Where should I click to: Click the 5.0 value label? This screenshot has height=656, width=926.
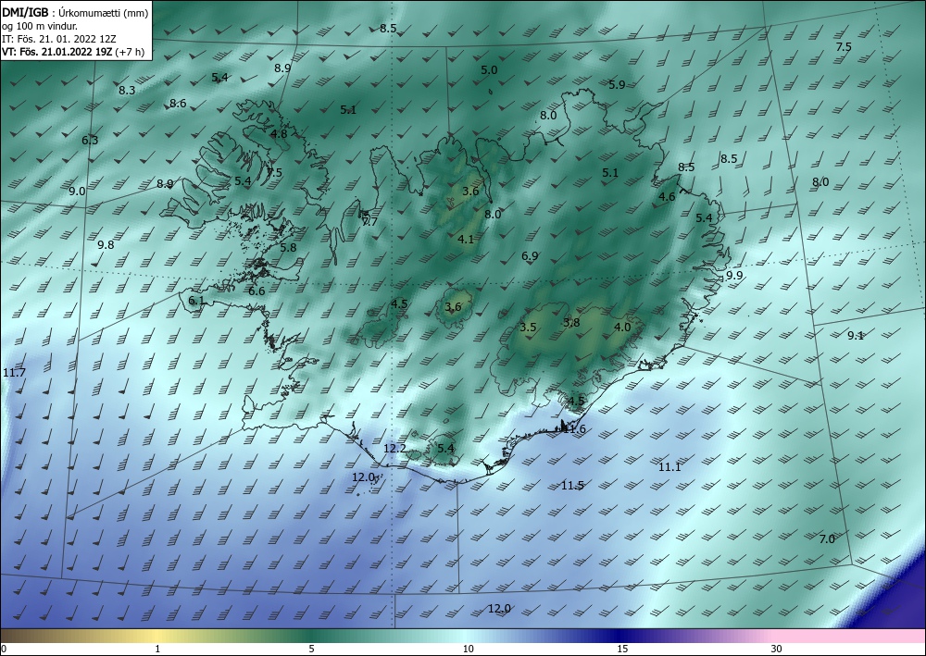pos(489,70)
